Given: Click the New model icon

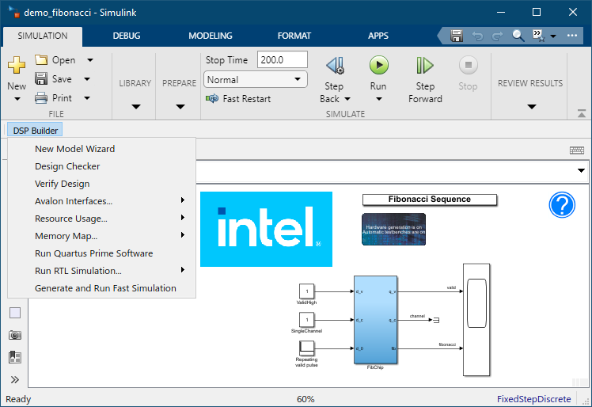Looking at the screenshot, I should [x=17, y=66].
